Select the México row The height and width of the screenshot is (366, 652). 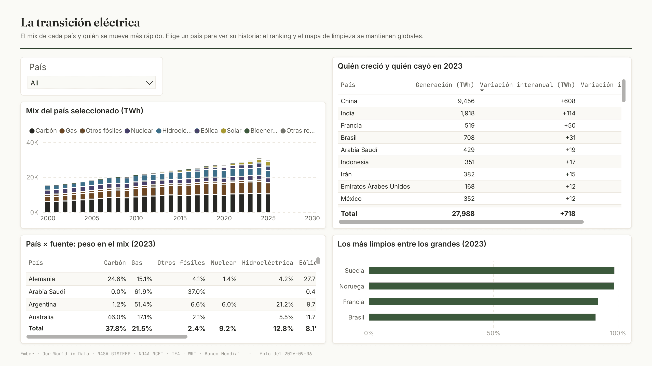pyautogui.click(x=480, y=199)
